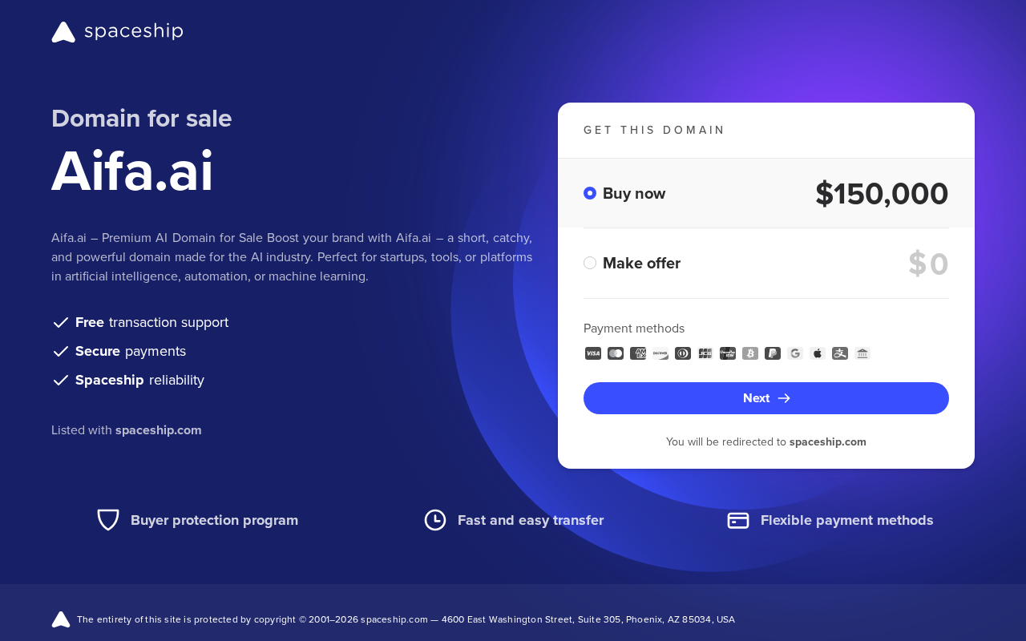Click the Fast and easy transfer clock icon
Viewport: 1026px width, 641px height.
pos(435,520)
